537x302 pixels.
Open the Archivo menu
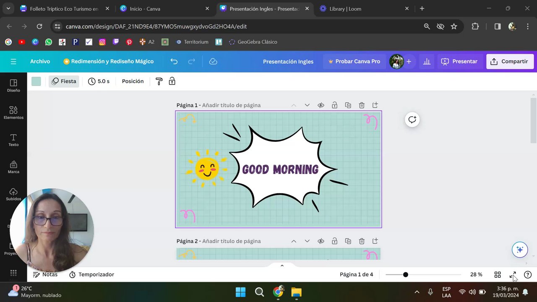click(x=40, y=62)
